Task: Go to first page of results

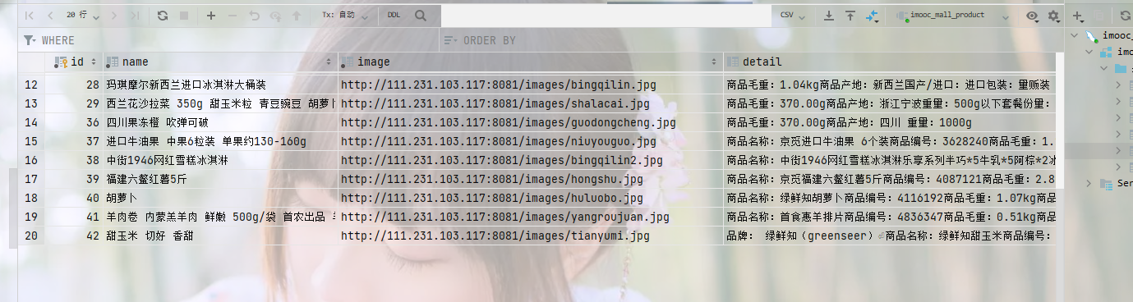Action: click(30, 16)
